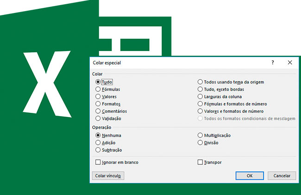Click the Operação group label
The image size is (301, 195).
(101, 127)
